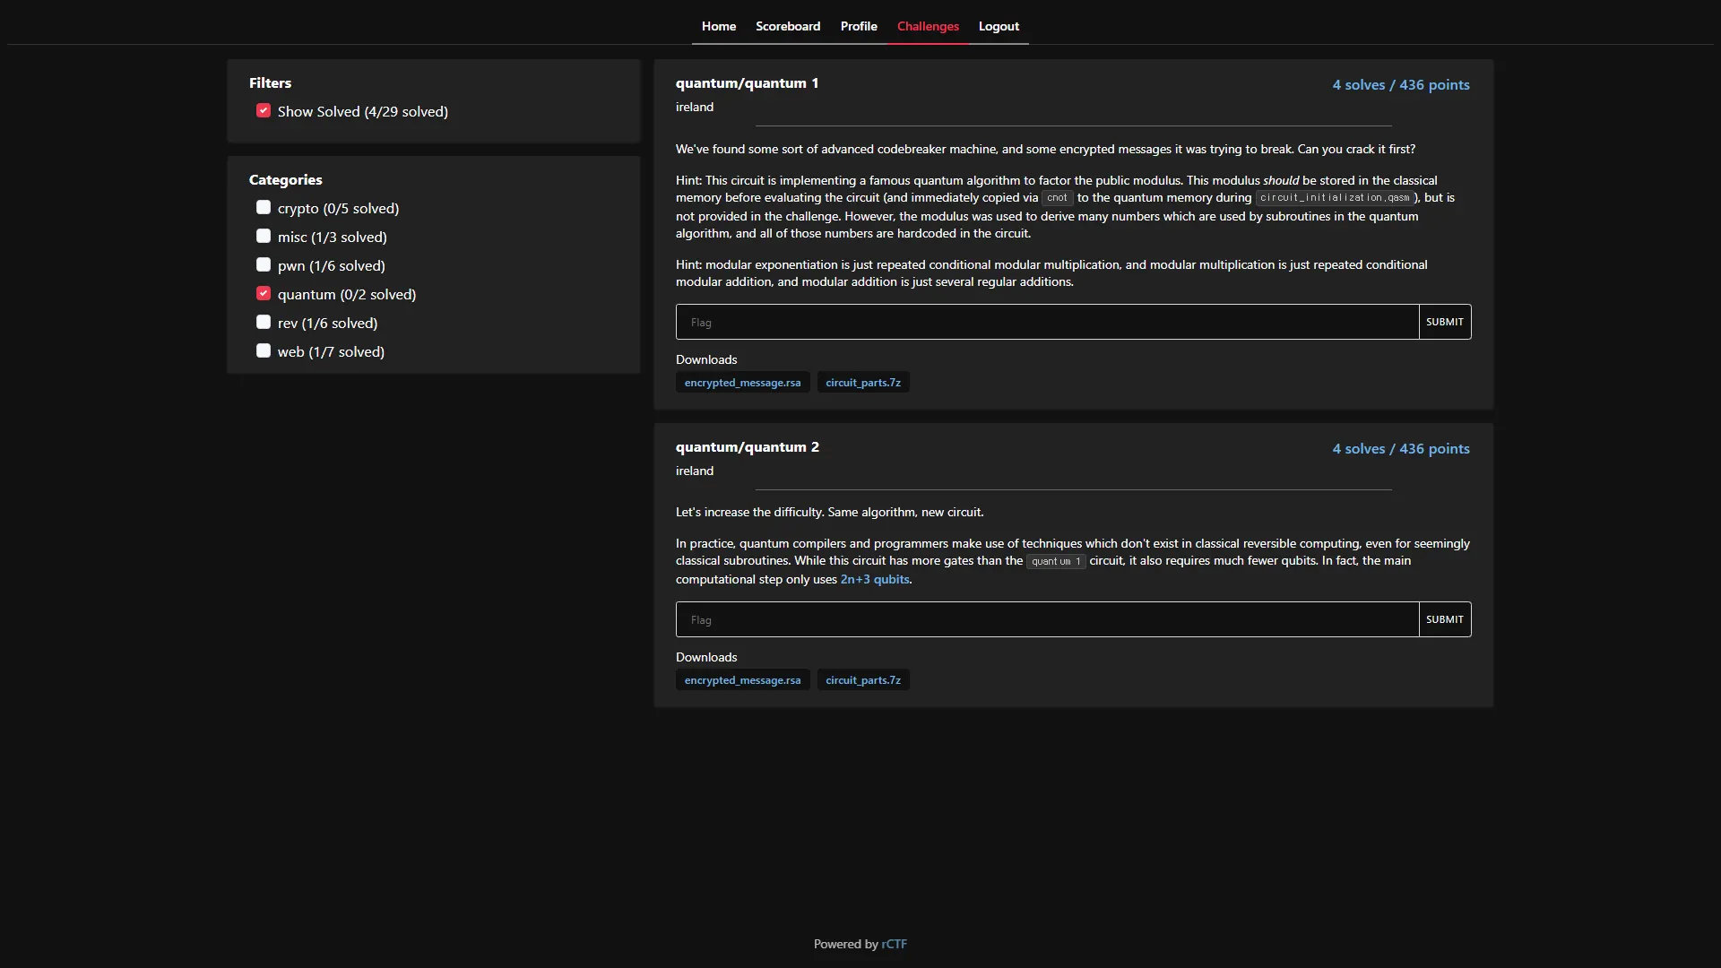Open the Profile tab
1721x968 pixels.
pyautogui.click(x=858, y=26)
